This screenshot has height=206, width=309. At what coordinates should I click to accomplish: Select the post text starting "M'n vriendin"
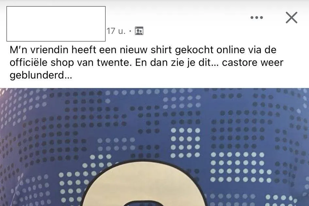pos(147,62)
